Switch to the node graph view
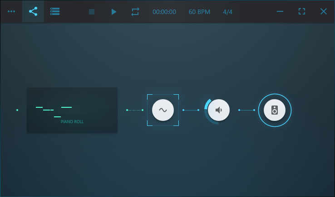This screenshot has height=197, width=335. (33, 11)
